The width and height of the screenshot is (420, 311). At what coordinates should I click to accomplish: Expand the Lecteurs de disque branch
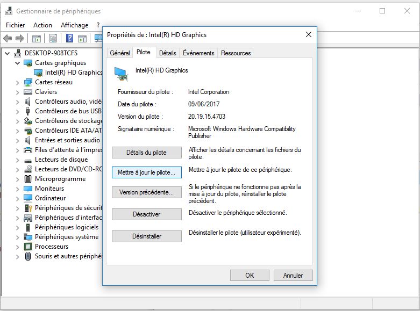click(x=18, y=160)
